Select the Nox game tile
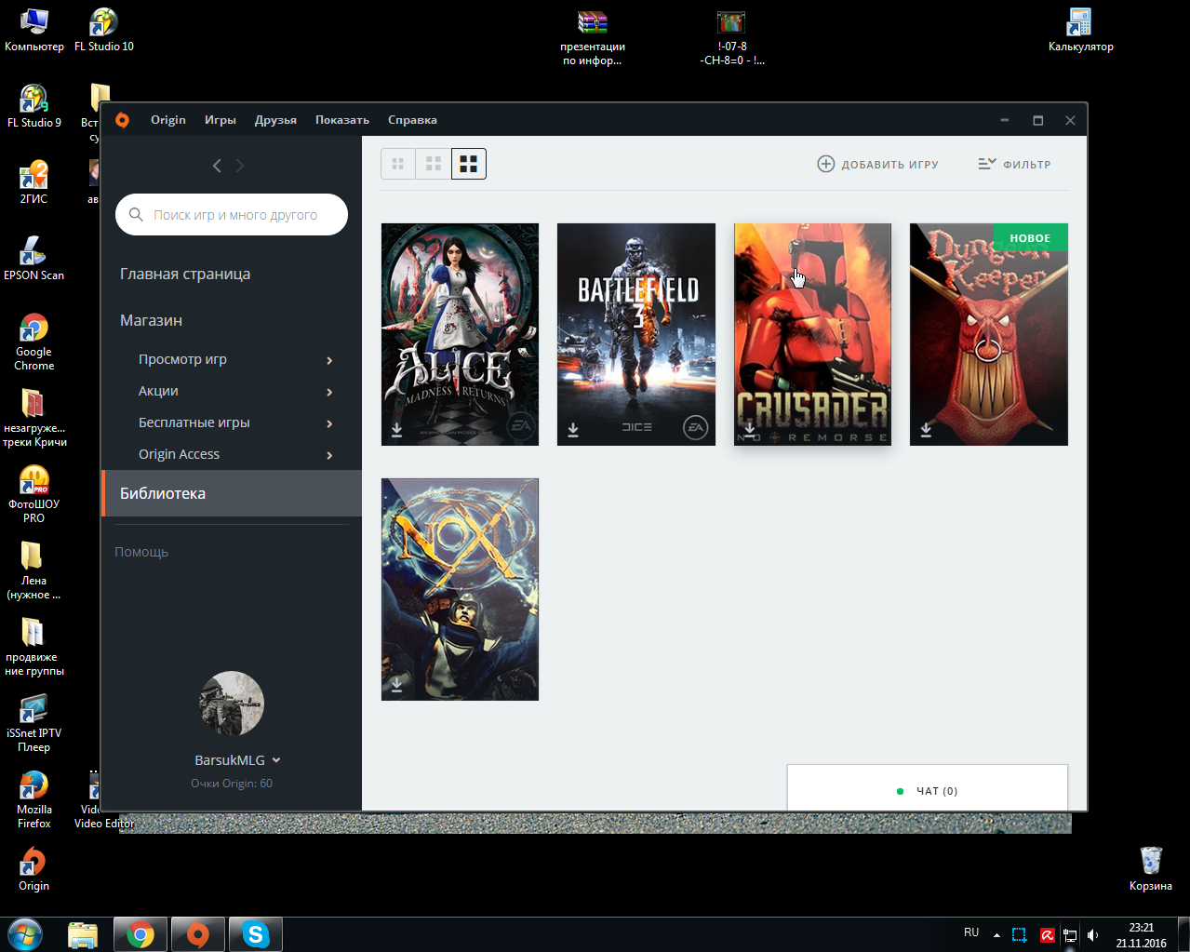1190x952 pixels. [x=460, y=589]
